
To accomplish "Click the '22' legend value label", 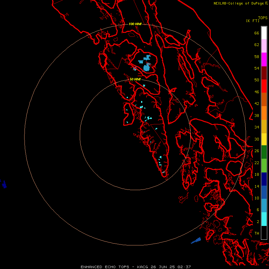I will pos(257,163).
